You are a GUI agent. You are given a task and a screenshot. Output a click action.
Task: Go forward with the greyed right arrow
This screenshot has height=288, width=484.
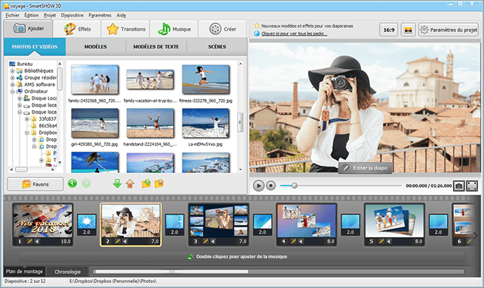[86, 184]
